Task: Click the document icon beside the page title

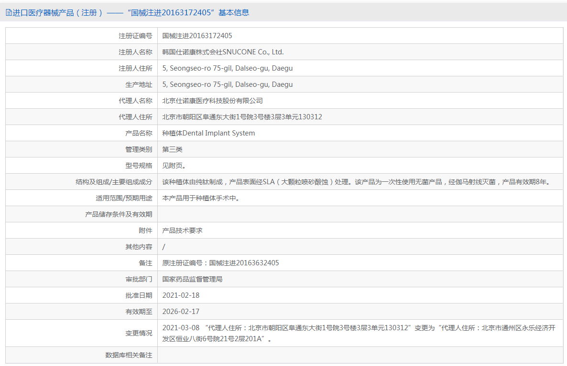Action: [x=9, y=12]
